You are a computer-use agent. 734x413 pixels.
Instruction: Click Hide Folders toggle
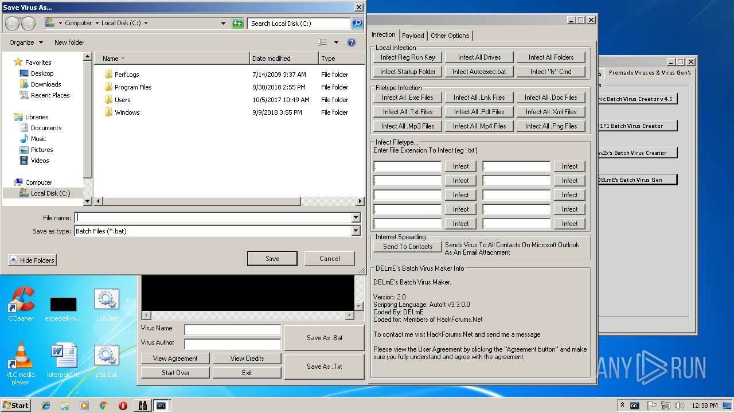tap(32, 260)
